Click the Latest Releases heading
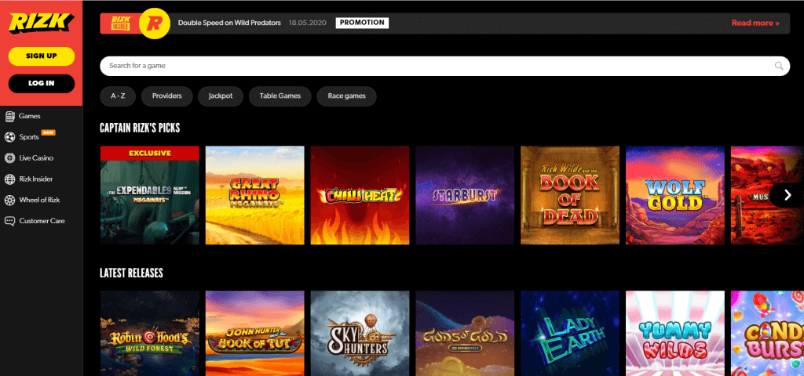 pos(131,273)
